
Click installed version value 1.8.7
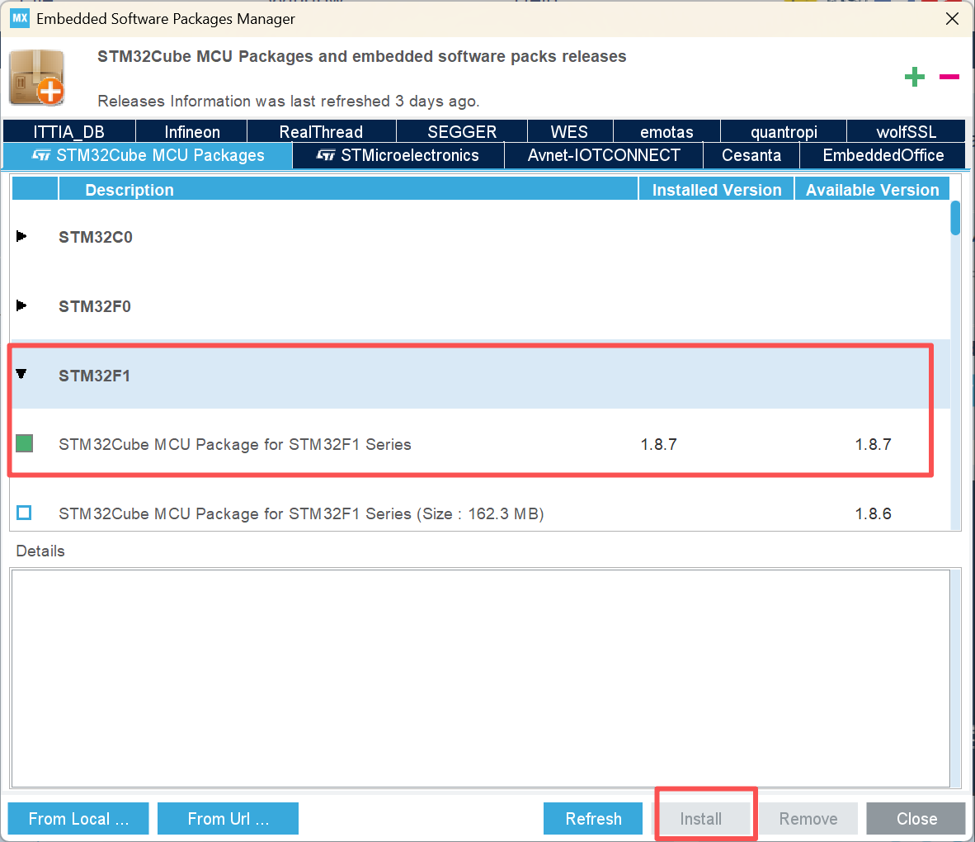coord(658,444)
